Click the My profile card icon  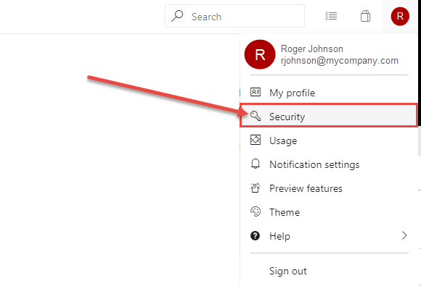click(x=256, y=92)
